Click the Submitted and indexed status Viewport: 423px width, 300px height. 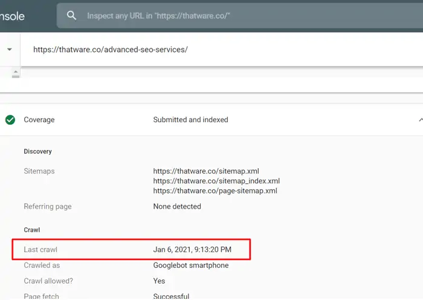[191, 120]
